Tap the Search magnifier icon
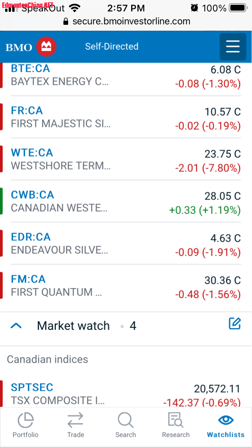The width and height of the screenshot is (252, 447). coord(126,420)
